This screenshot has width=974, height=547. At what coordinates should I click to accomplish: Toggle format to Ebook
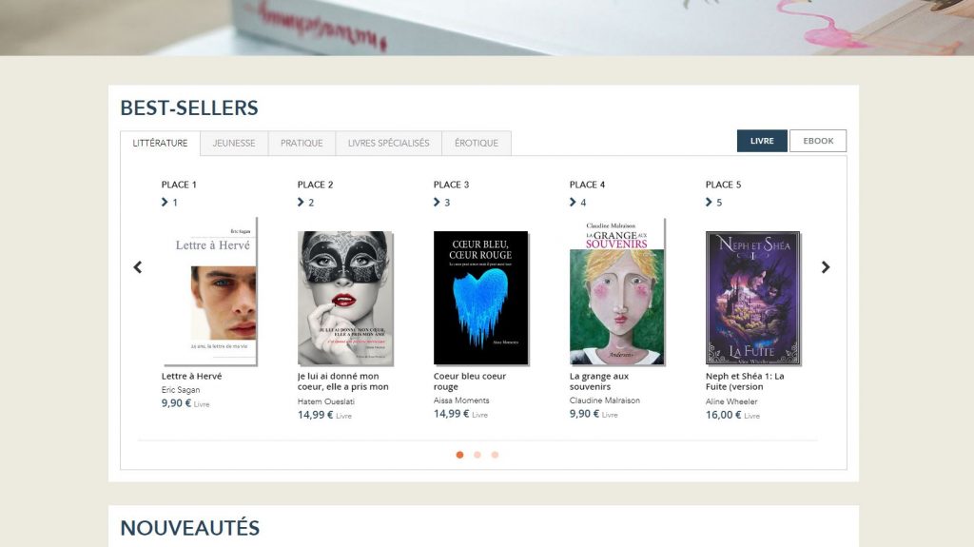(818, 141)
